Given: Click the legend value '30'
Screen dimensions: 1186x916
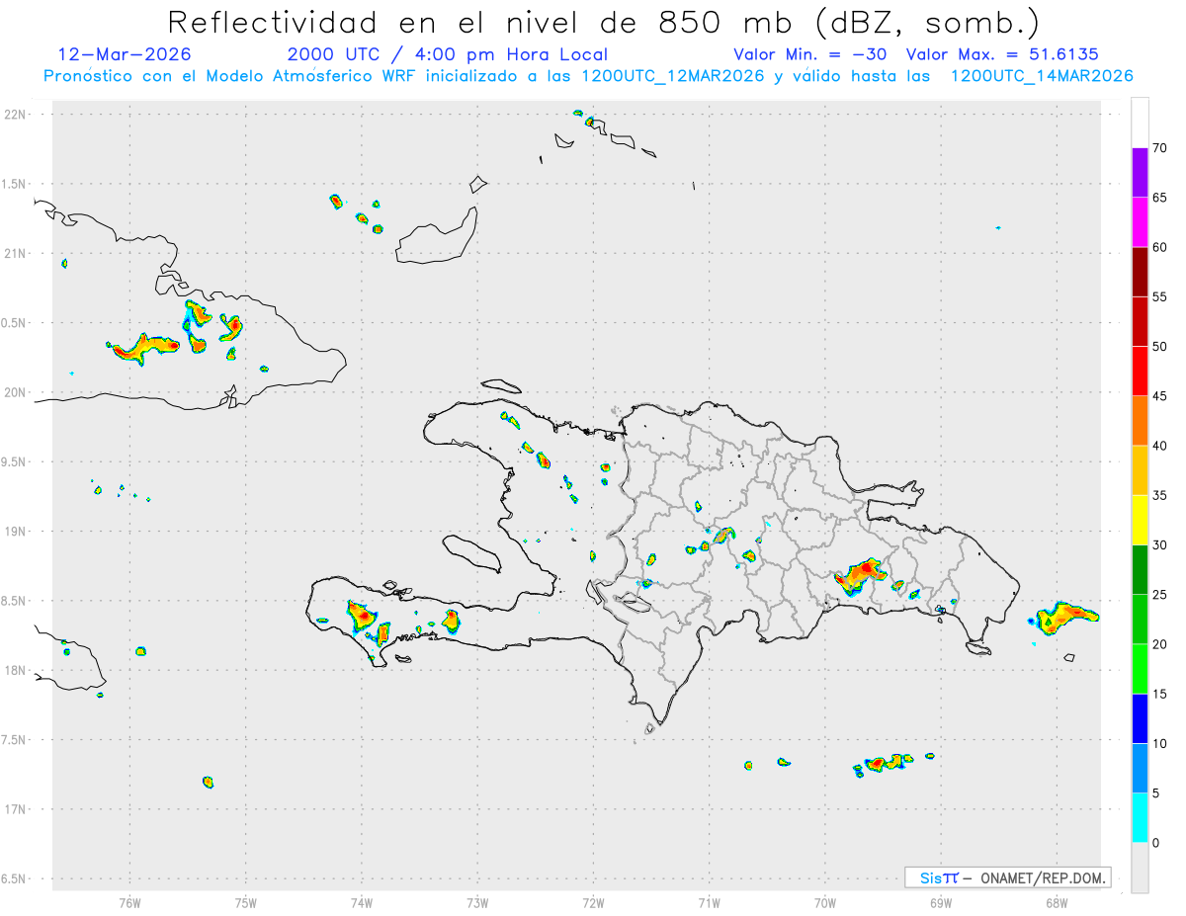Looking at the screenshot, I should coord(1160,545).
